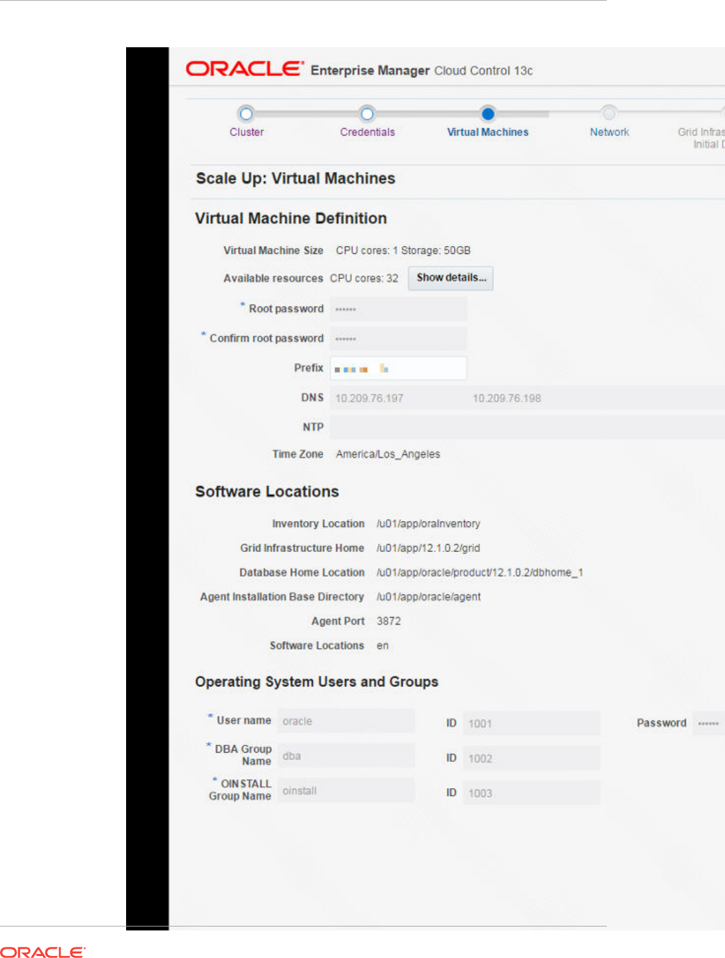
Task: Click the America/Los_Angeles time zone value
Action: (388, 454)
